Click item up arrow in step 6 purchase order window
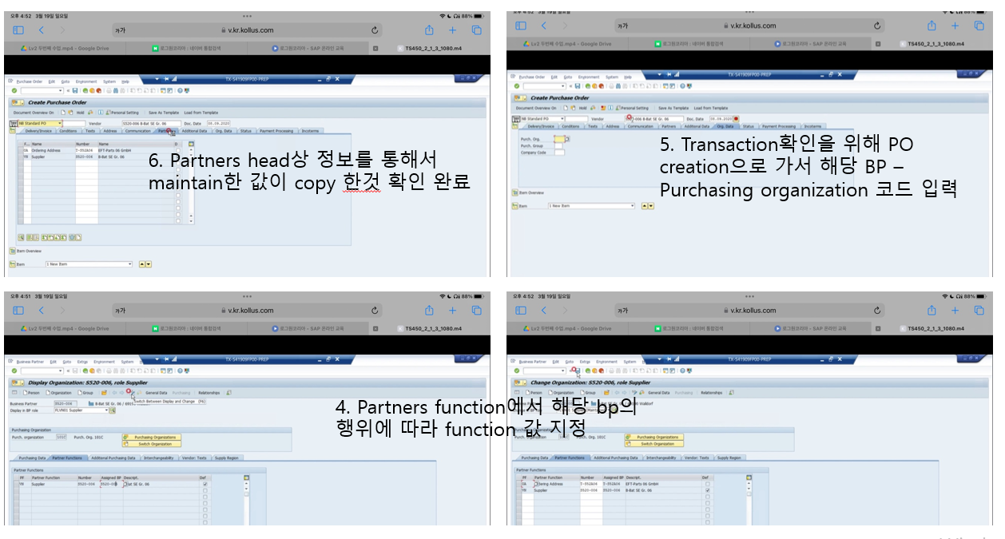1005x539 pixels. [x=142, y=264]
